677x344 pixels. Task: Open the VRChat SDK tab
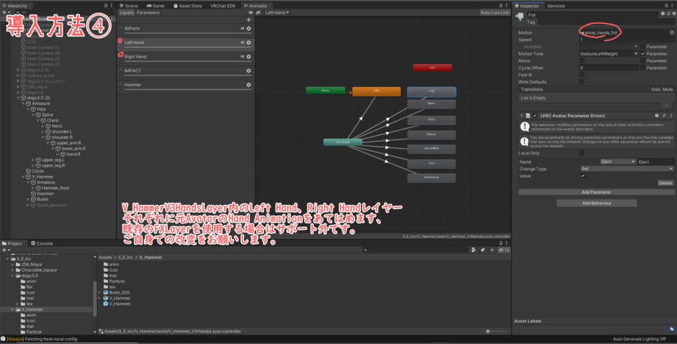point(223,5)
